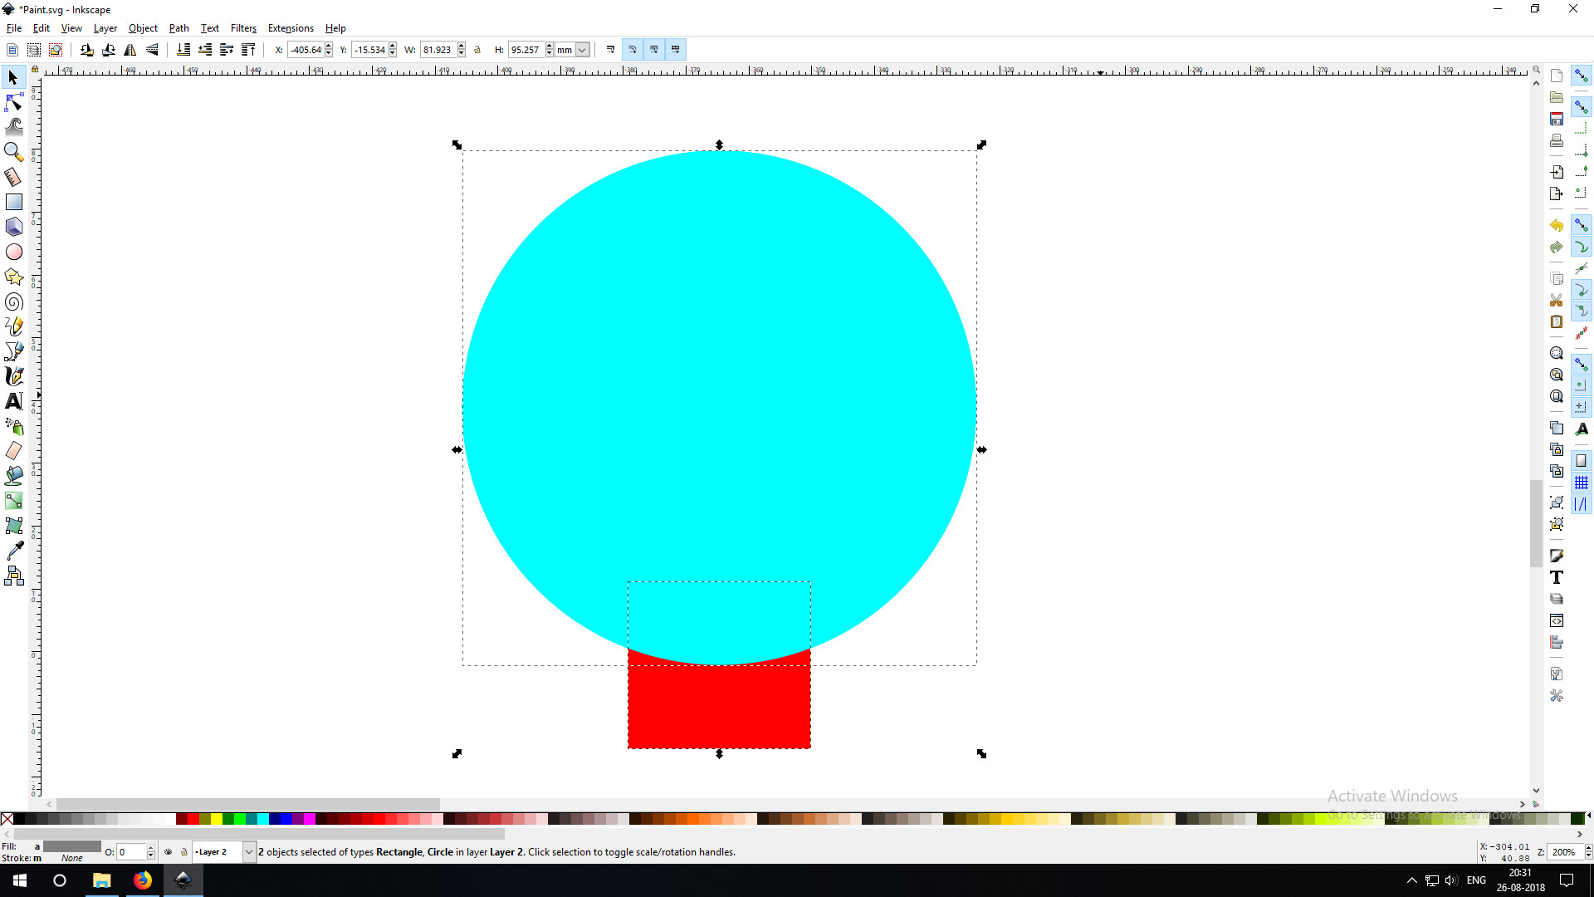Flip selection vertically
1594x897 pixels.
pos(152,50)
